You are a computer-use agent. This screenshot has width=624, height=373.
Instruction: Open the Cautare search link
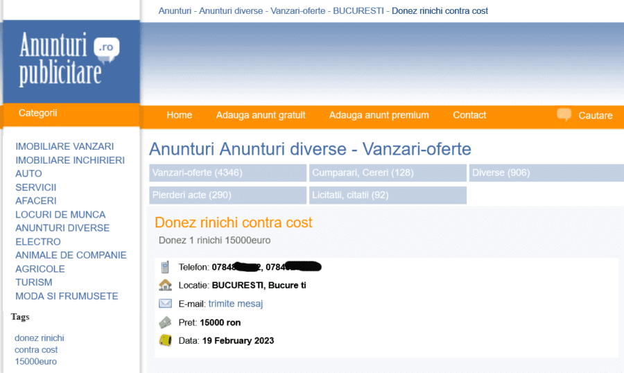tap(596, 116)
